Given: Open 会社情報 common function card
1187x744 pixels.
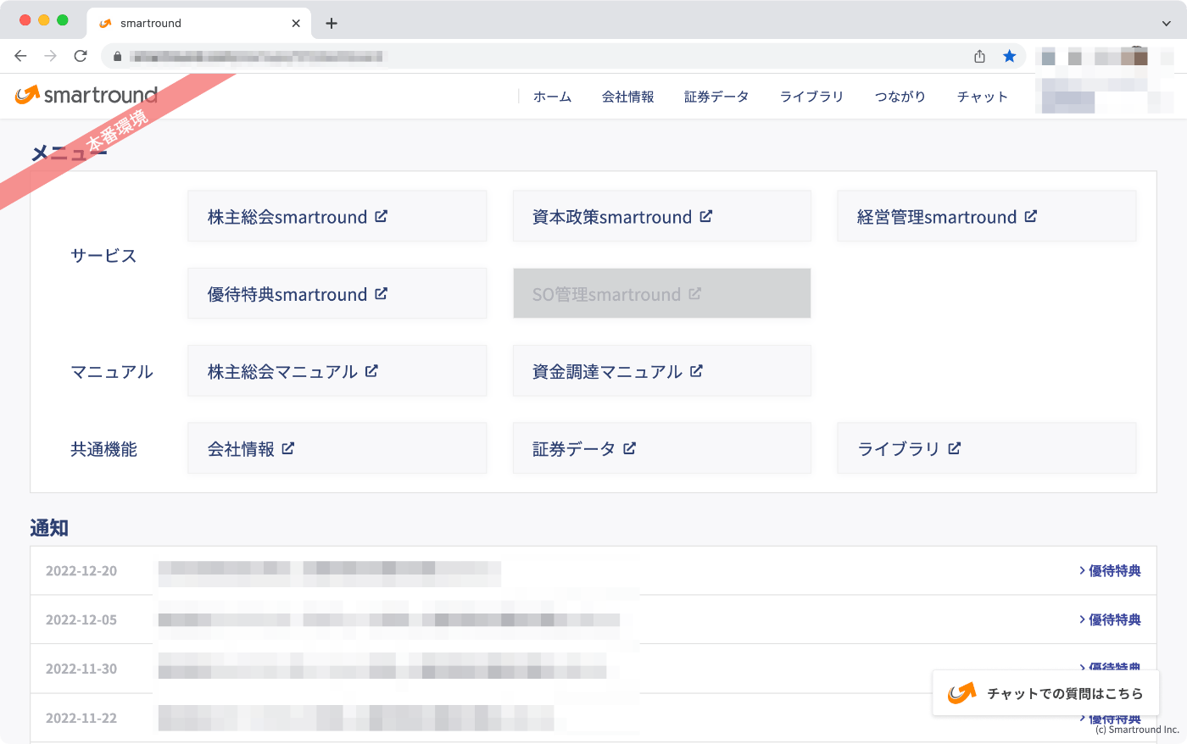Looking at the screenshot, I should pos(337,447).
